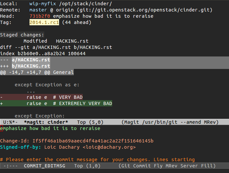Click the diff --git header line
229x173 pixels.
47,47
